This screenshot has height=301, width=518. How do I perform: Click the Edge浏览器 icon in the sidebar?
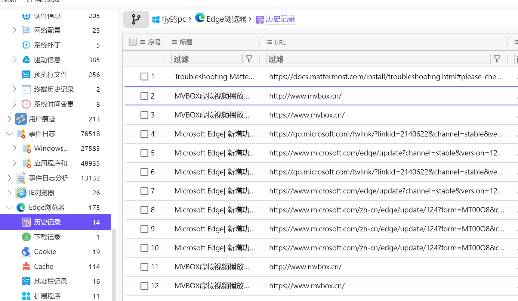pyautogui.click(x=21, y=207)
